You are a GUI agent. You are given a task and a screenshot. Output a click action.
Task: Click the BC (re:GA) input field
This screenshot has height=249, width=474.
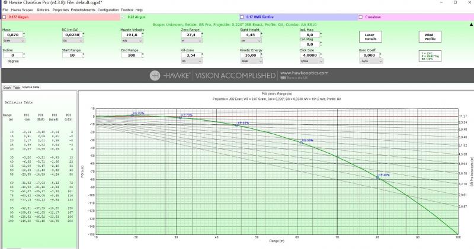pyautogui.click(x=73, y=35)
